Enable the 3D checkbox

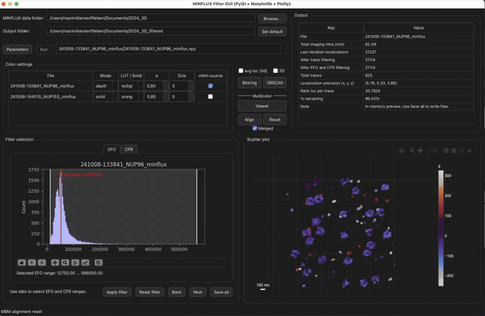275,71
